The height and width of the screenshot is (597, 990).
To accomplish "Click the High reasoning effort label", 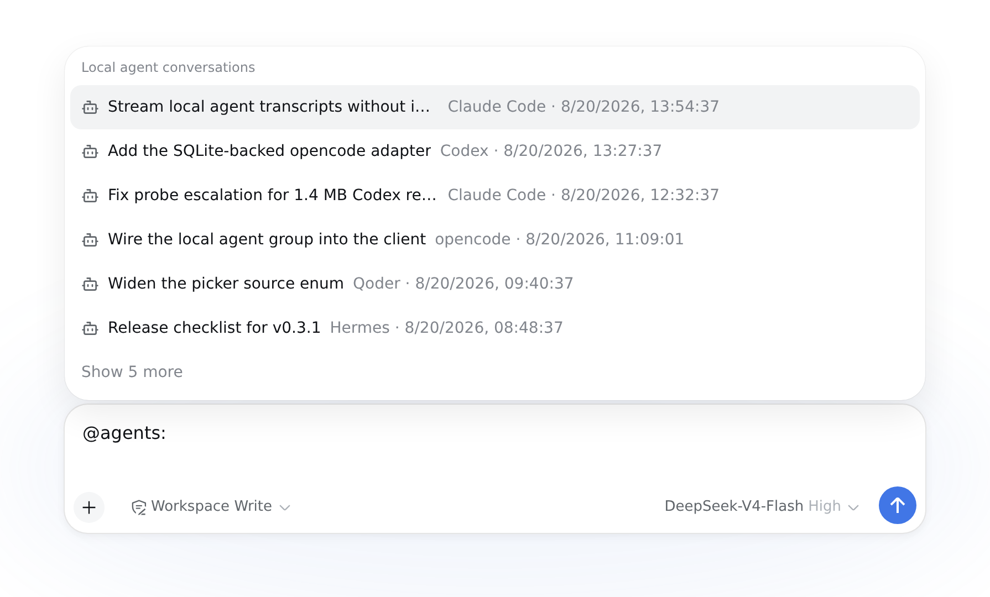I will pos(824,506).
